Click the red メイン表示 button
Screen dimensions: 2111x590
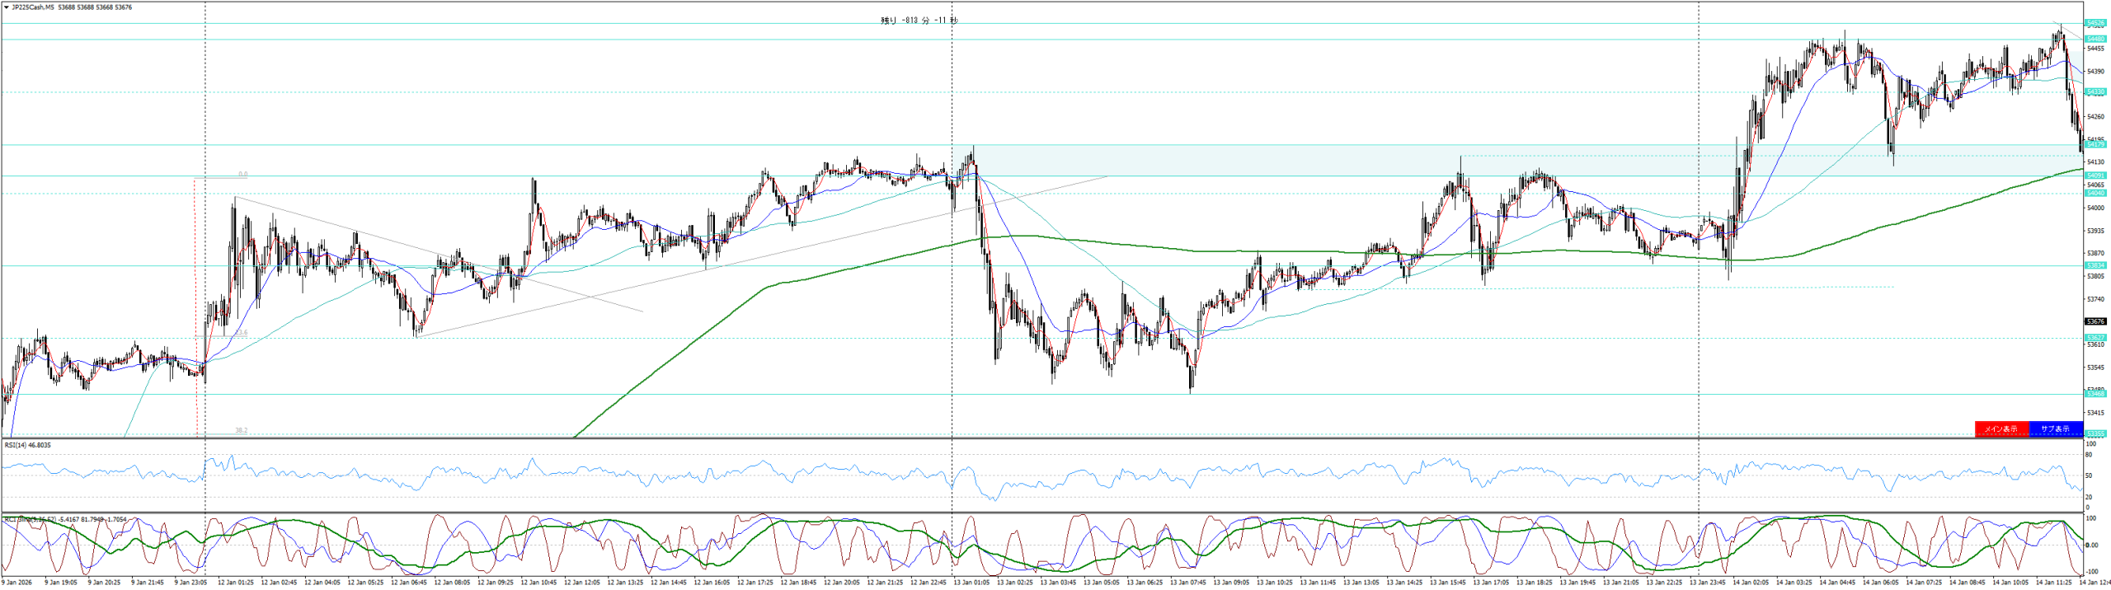point(2001,429)
